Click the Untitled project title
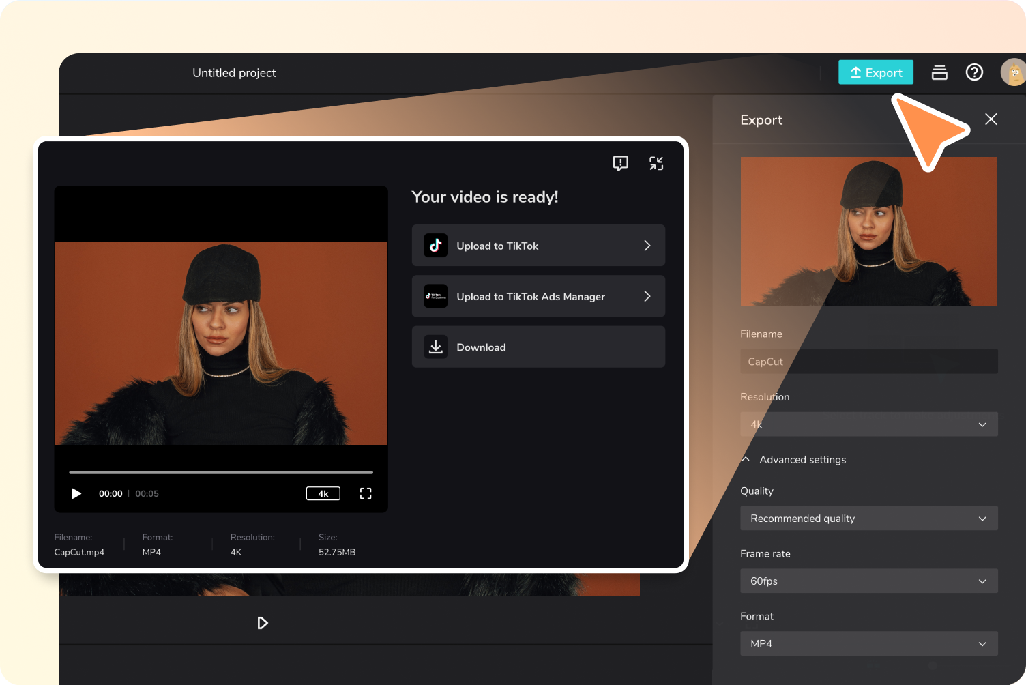The image size is (1026, 685). (234, 73)
